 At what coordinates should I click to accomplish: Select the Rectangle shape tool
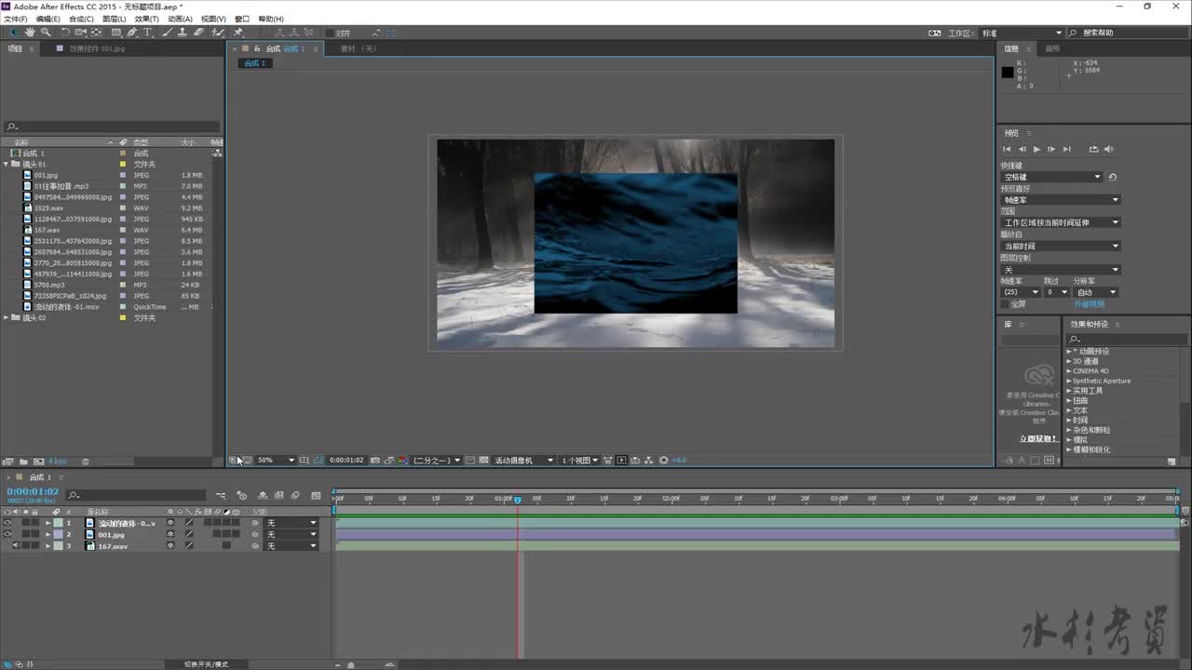click(116, 33)
